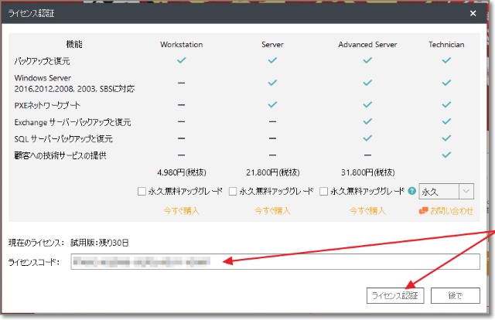Focus the ライセンスコード input field

point(273,262)
